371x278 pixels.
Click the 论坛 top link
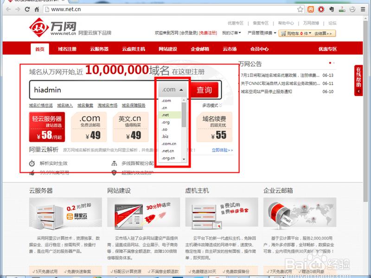pos(332,23)
